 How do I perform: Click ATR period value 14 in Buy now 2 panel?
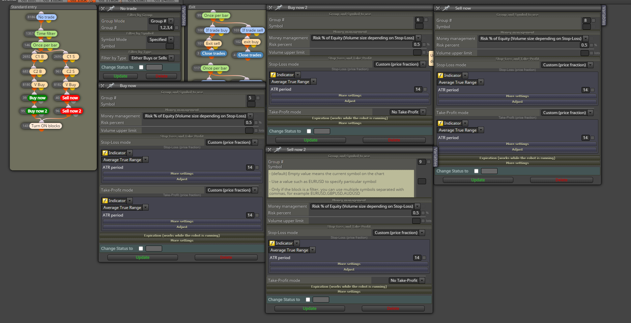click(418, 89)
